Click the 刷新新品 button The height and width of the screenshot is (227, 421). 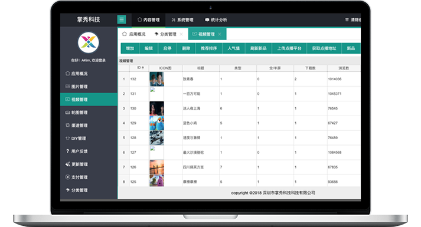(x=258, y=48)
